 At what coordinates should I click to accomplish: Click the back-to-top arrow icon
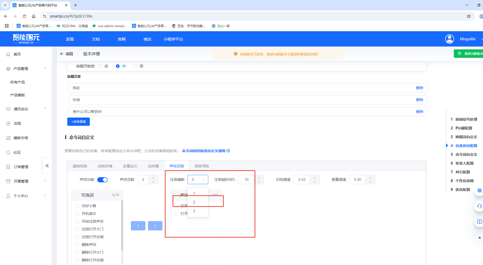tap(479, 238)
